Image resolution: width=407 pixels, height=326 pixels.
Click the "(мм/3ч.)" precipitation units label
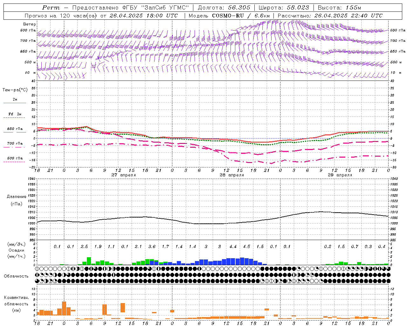pos(16,244)
